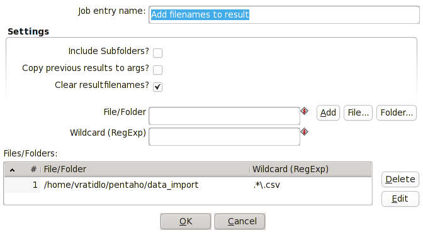Viewport: 423px width, 240px height.
Task: Delete the selected file entry
Action: [400, 179]
